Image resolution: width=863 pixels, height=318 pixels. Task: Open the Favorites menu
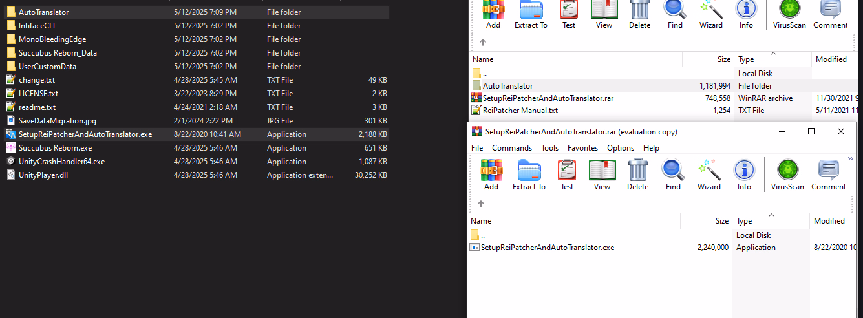point(582,148)
